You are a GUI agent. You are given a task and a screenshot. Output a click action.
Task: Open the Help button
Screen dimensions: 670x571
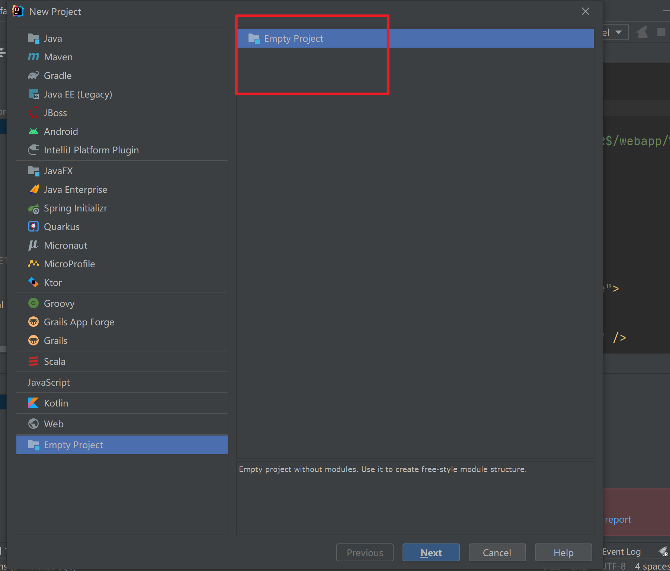pyautogui.click(x=564, y=552)
